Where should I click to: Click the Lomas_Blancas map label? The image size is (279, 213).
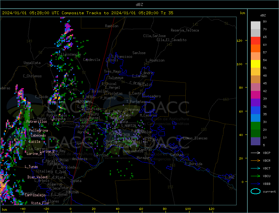[195, 138]
